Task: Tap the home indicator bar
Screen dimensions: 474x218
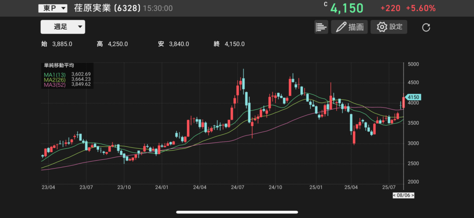Action: click(x=237, y=212)
